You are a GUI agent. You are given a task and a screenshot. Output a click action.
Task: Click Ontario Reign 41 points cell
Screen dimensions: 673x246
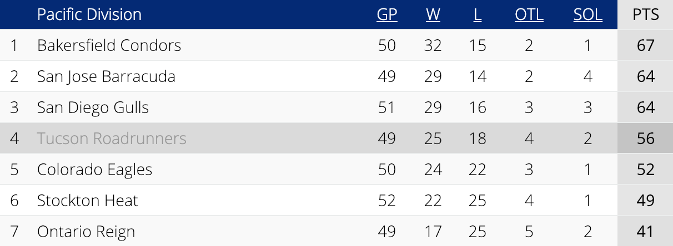646,231
